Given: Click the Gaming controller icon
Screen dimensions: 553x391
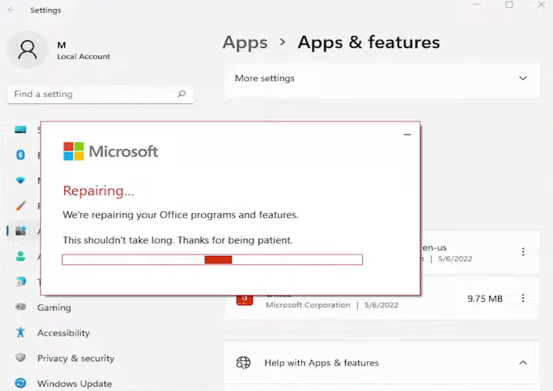Looking at the screenshot, I should 21,307.
